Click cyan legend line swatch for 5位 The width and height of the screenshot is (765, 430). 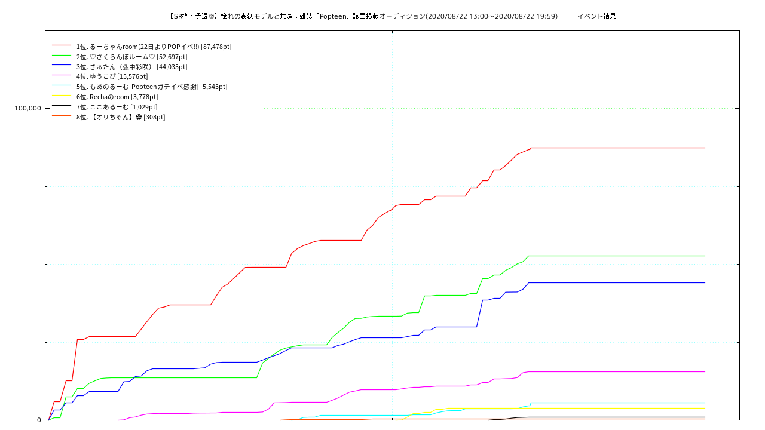62,86
